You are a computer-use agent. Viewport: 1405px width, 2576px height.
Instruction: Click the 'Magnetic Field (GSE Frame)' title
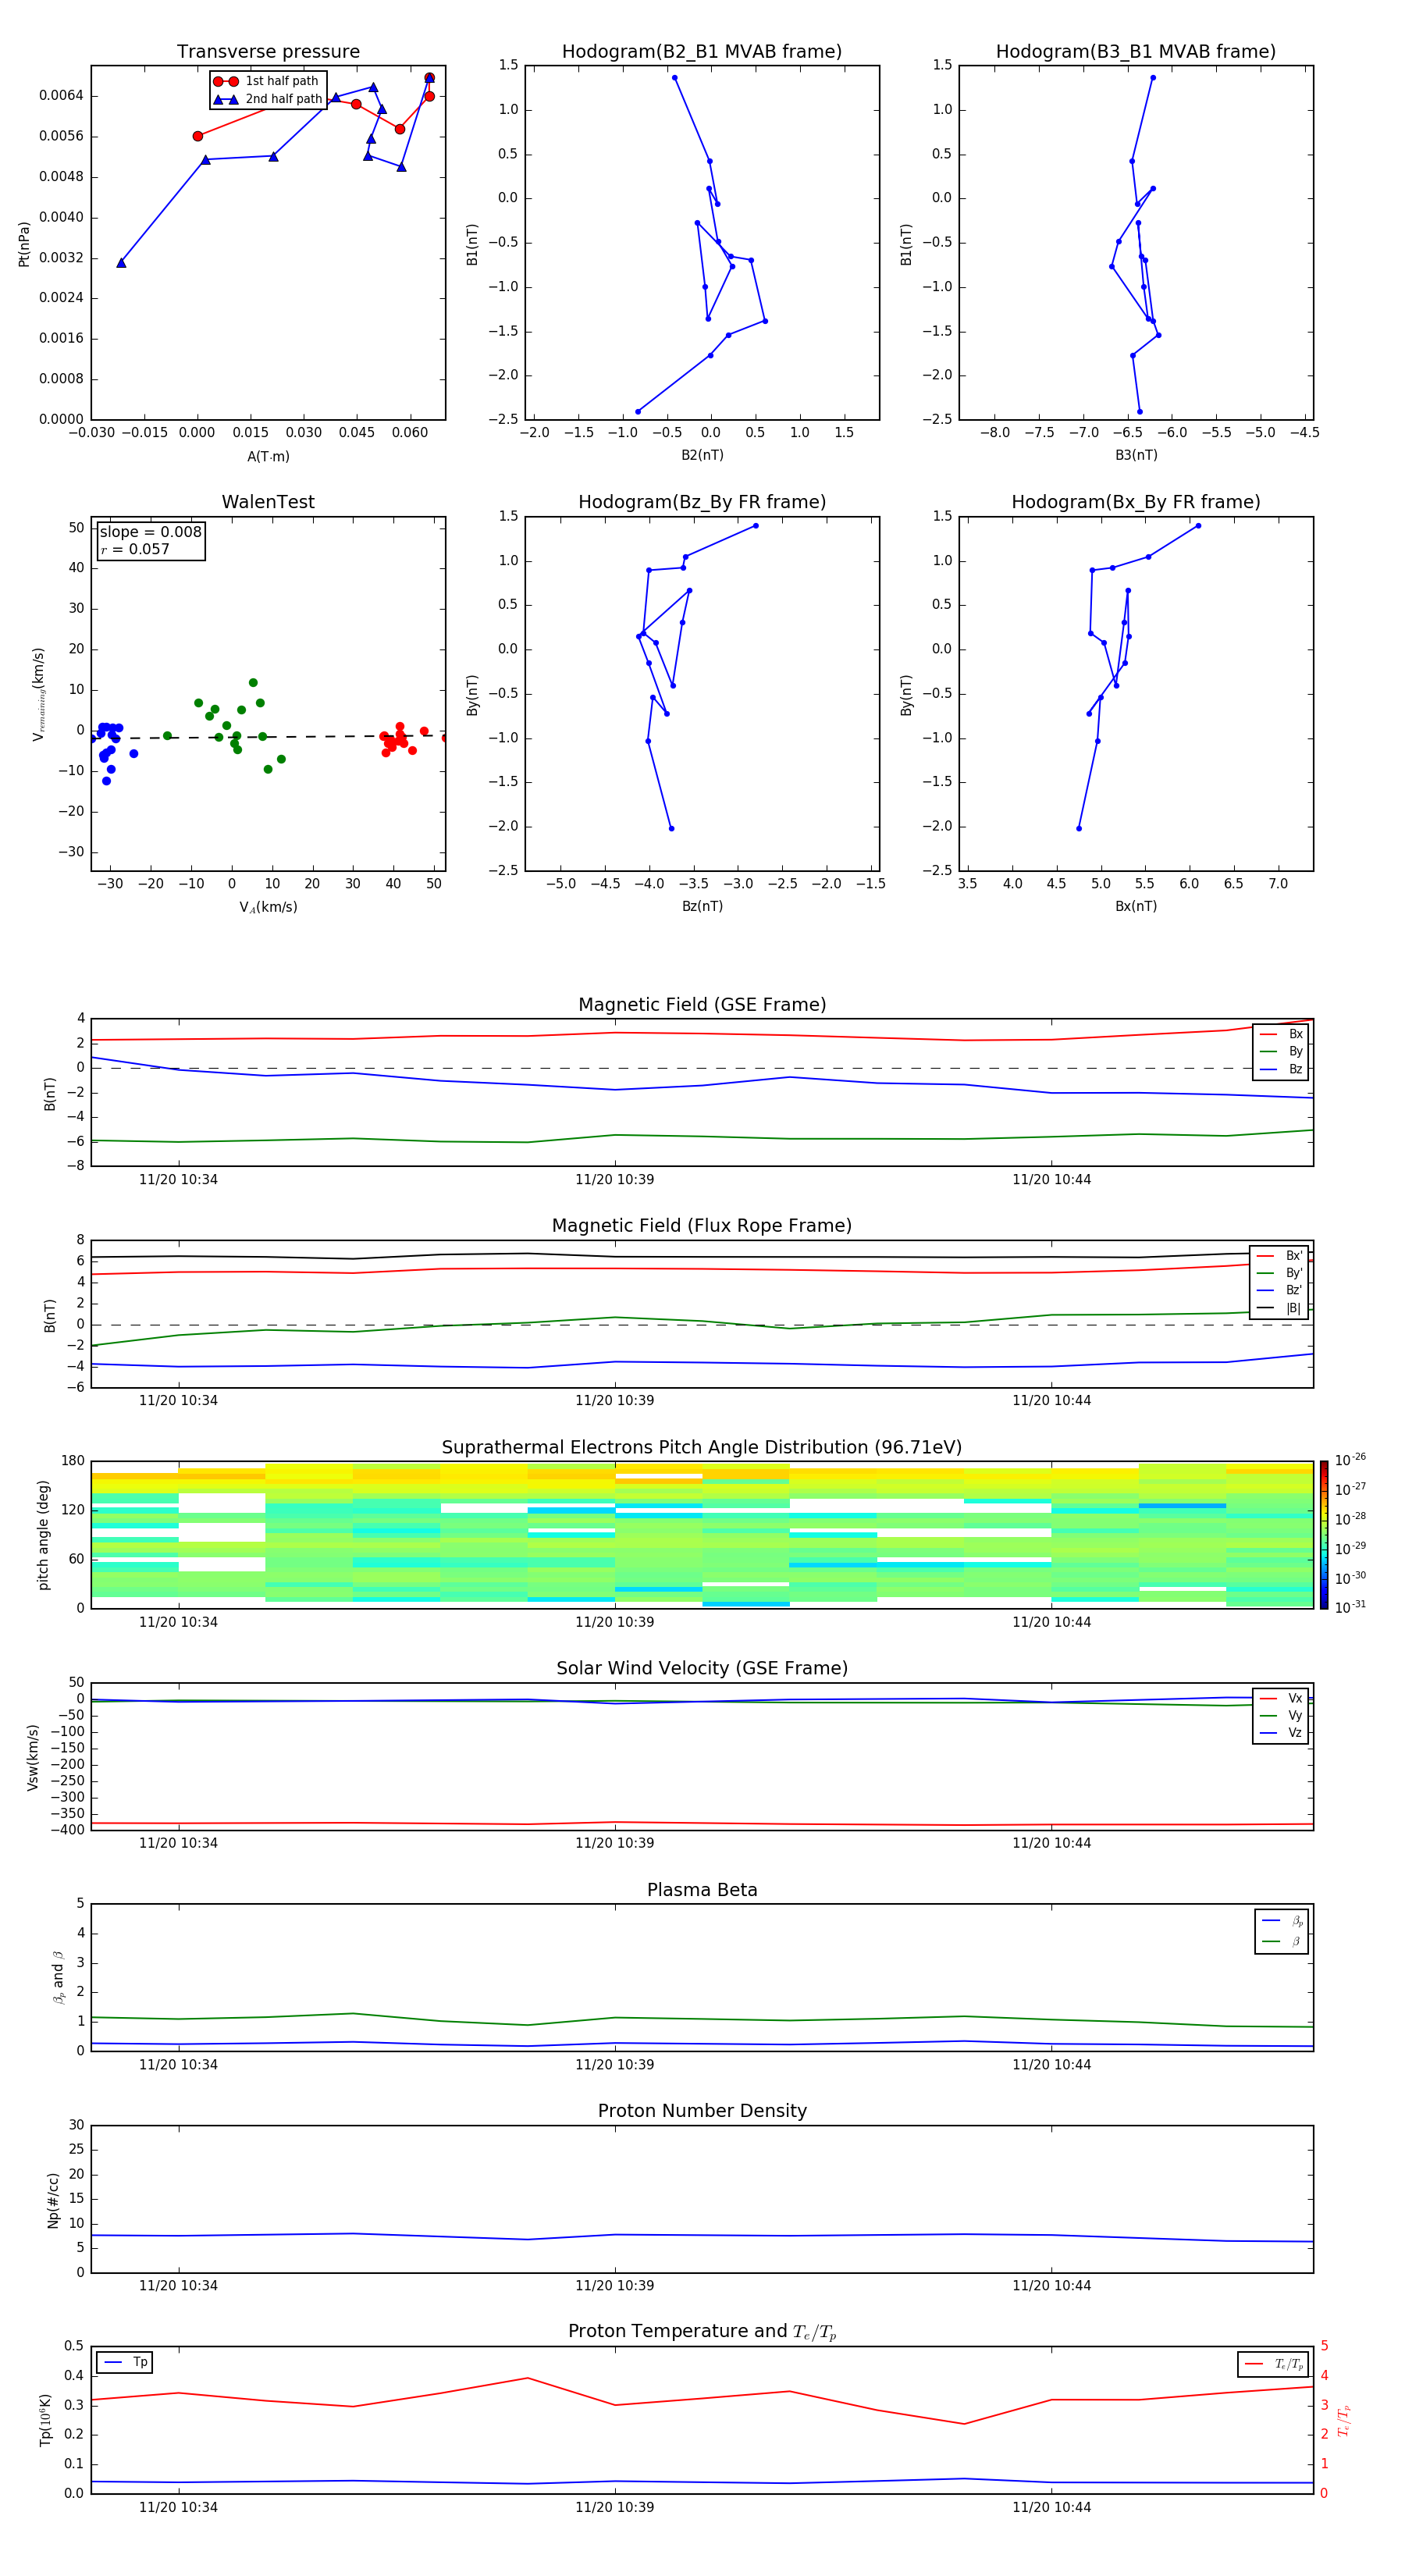point(702,1005)
